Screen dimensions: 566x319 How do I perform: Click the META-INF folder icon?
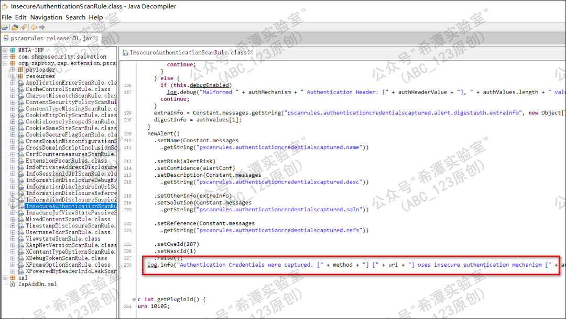13,50
